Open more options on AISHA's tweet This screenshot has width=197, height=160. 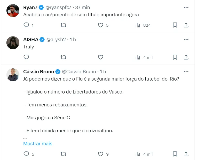click(x=186, y=40)
